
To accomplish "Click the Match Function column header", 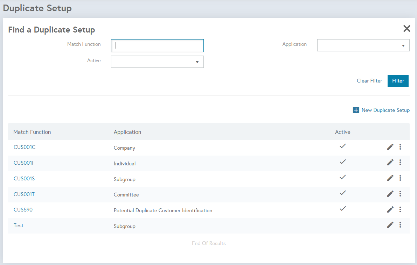I will point(32,132).
